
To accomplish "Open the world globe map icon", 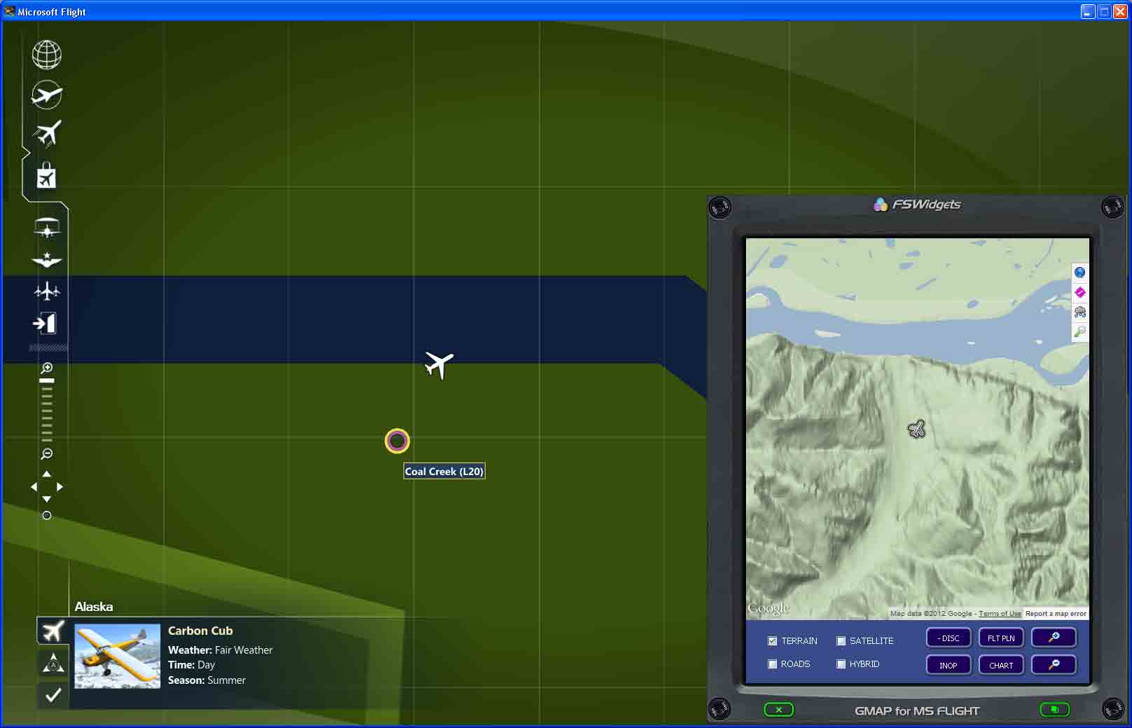I will pyautogui.click(x=47, y=55).
